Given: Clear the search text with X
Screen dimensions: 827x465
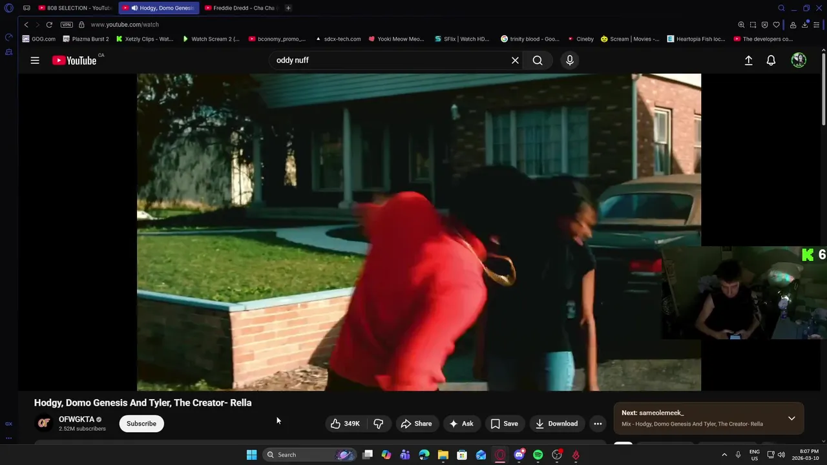Looking at the screenshot, I should pos(515,60).
